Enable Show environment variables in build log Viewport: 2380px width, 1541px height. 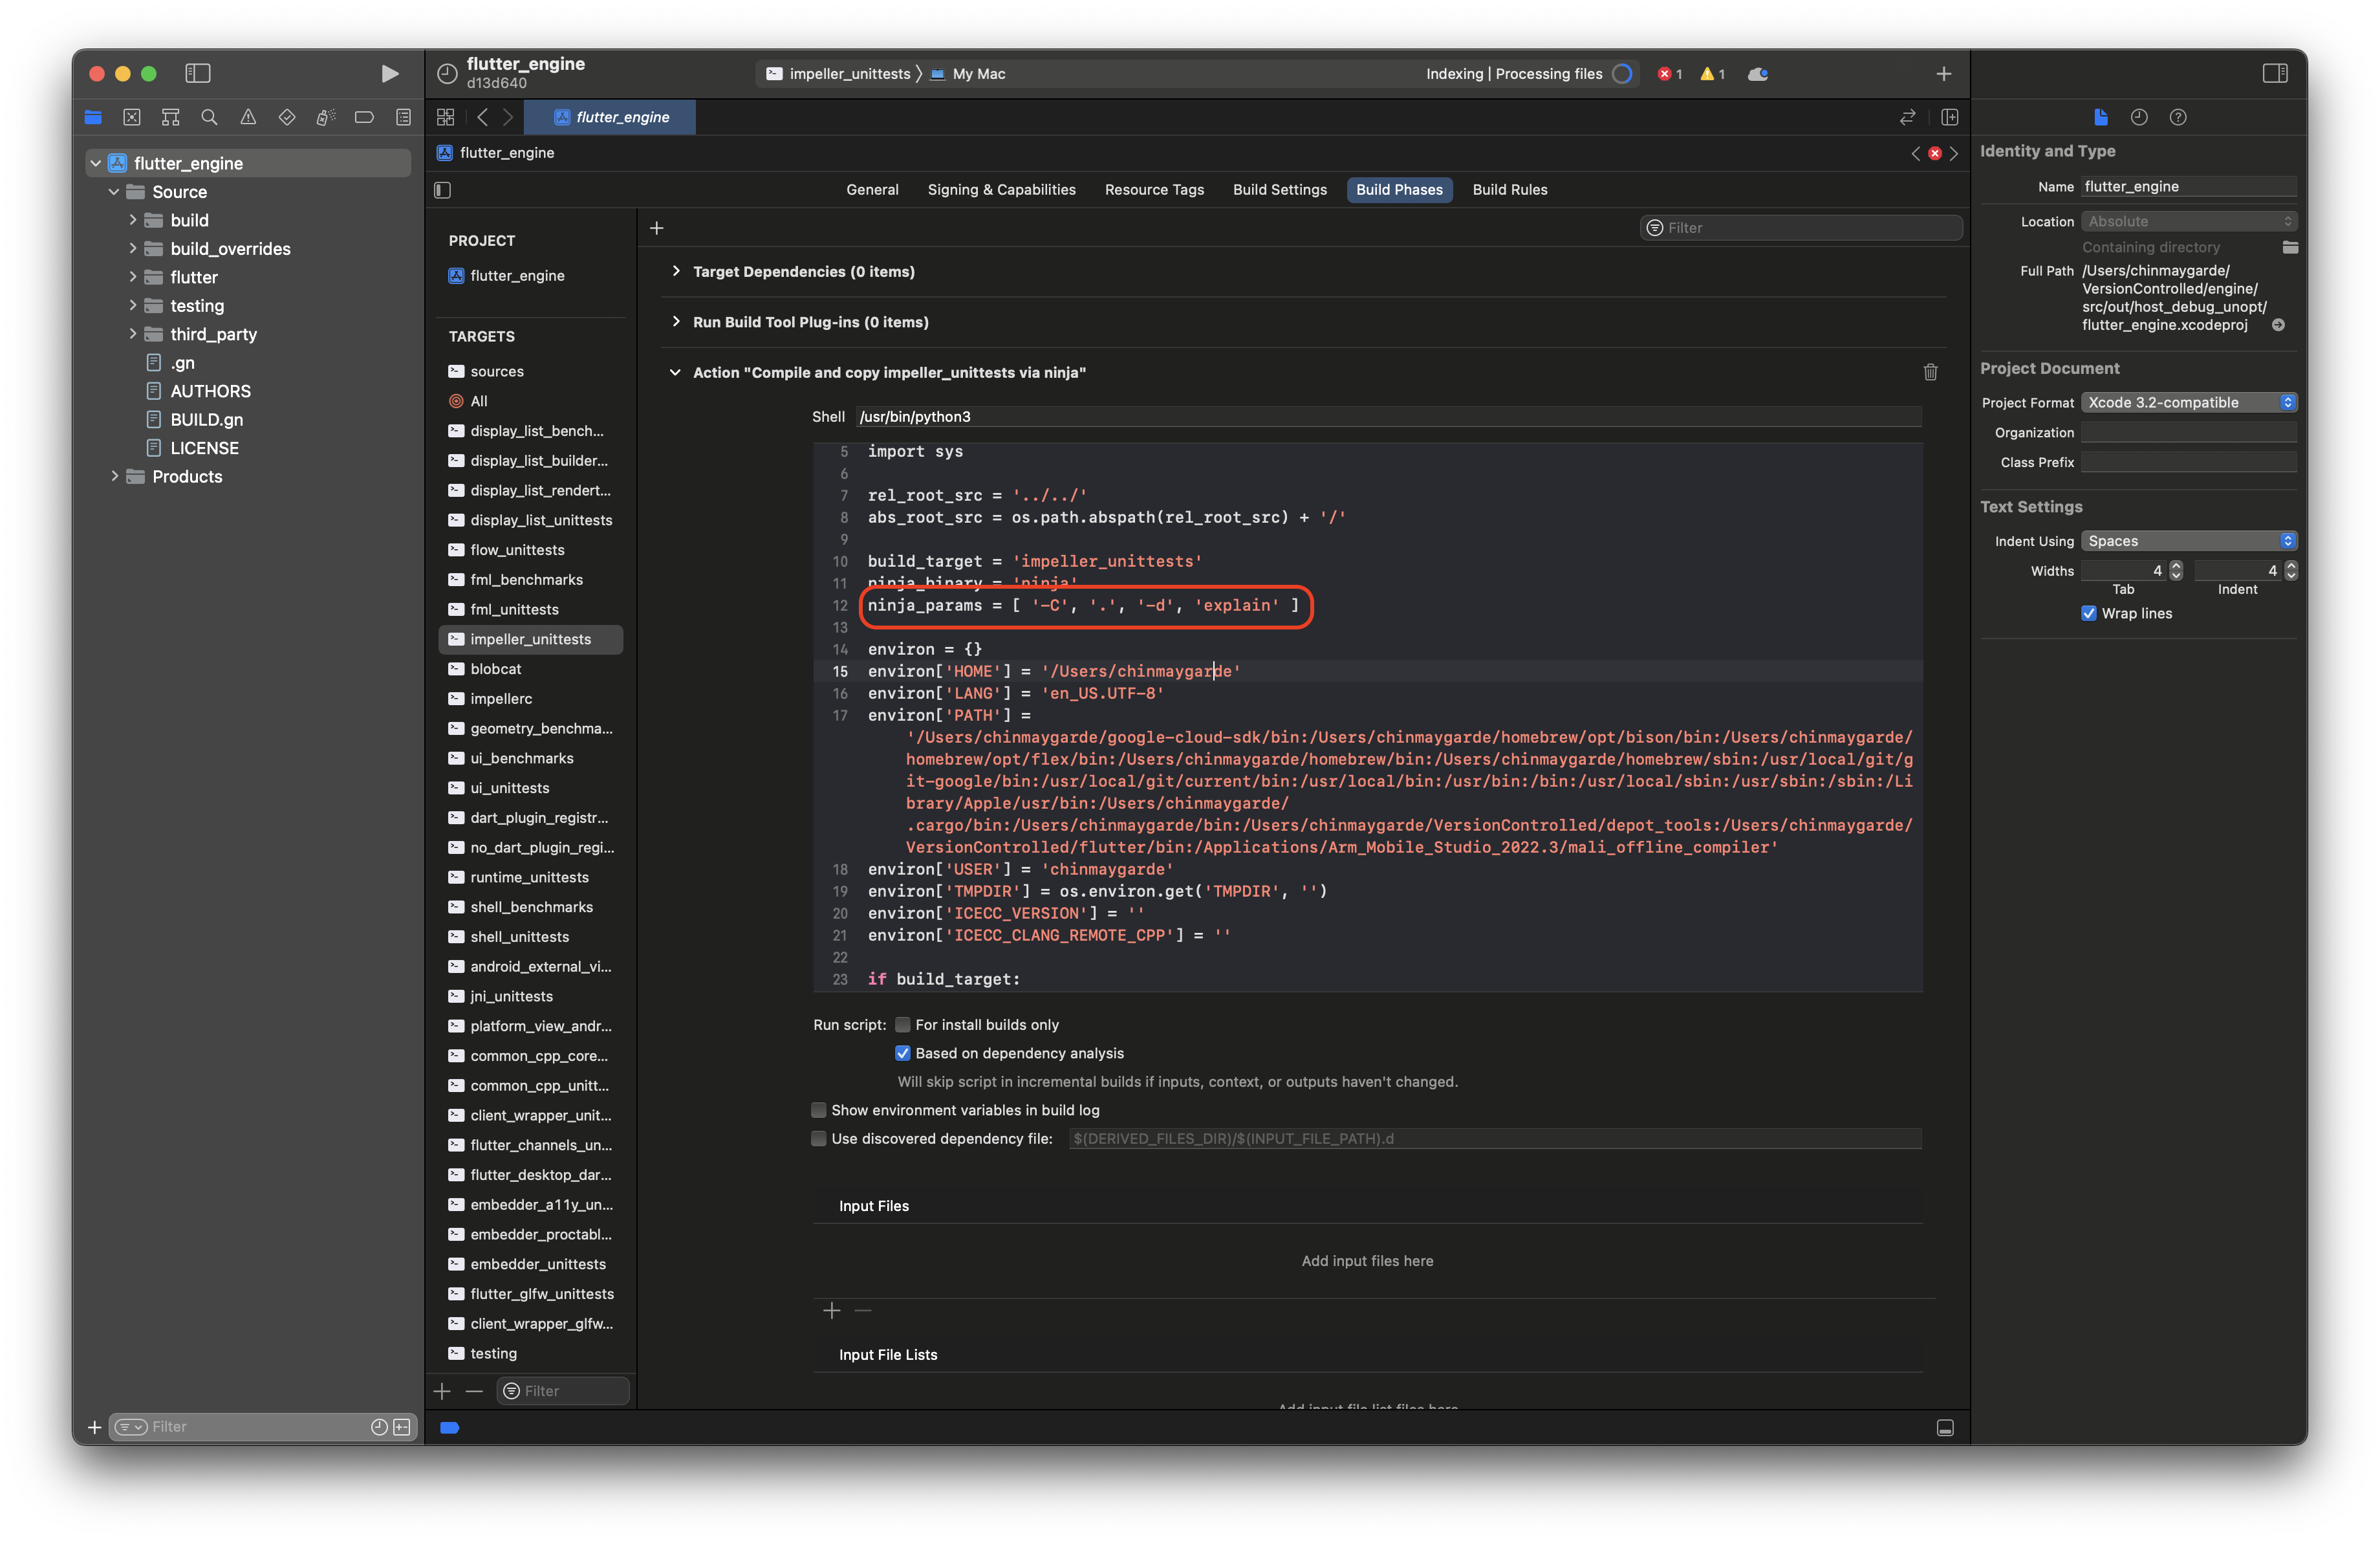click(x=819, y=1110)
